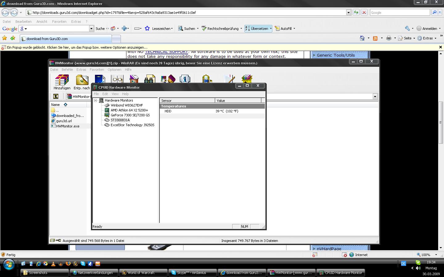The image size is (444, 277).
Task: Click the WinRAR wizard icon
Action: [168, 79]
